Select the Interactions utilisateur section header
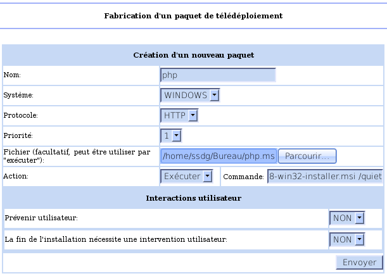 coord(193,198)
